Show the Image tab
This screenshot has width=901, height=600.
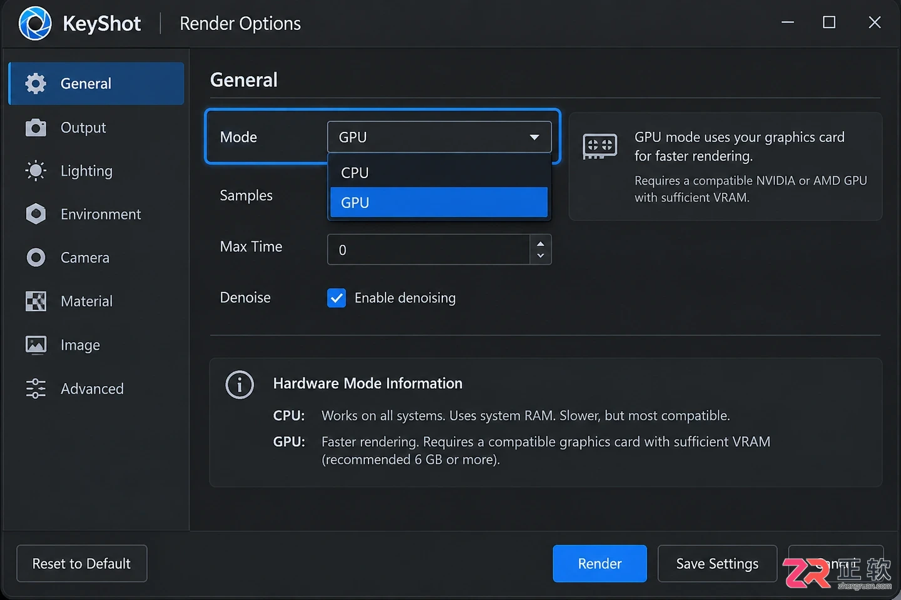click(96, 344)
